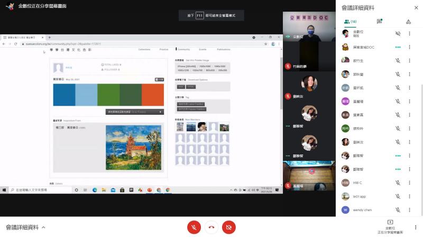Expand the meeting details chevron at bottom left
Screen dimensions: 423x238
[x=43, y=227]
